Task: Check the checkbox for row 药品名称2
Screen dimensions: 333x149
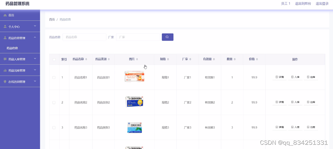Action: pos(54,103)
